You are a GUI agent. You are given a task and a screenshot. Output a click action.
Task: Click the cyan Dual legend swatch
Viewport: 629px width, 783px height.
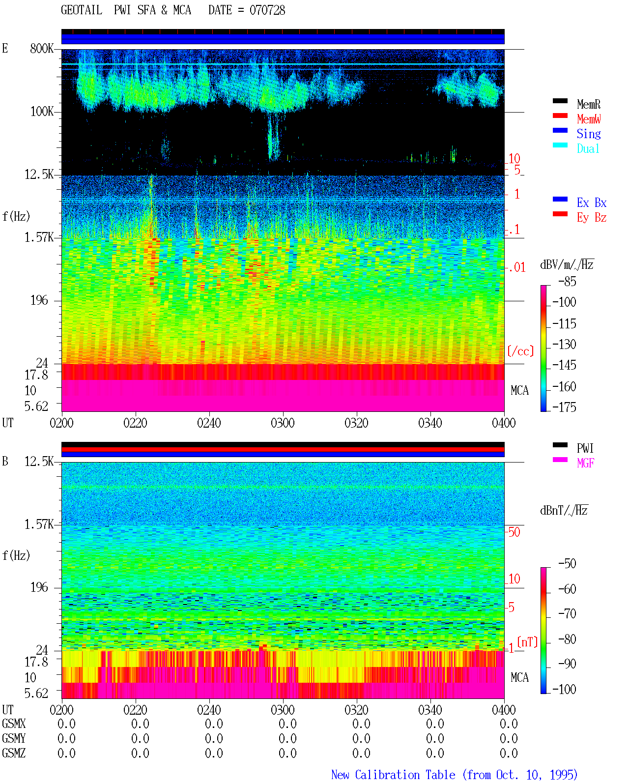pos(560,145)
